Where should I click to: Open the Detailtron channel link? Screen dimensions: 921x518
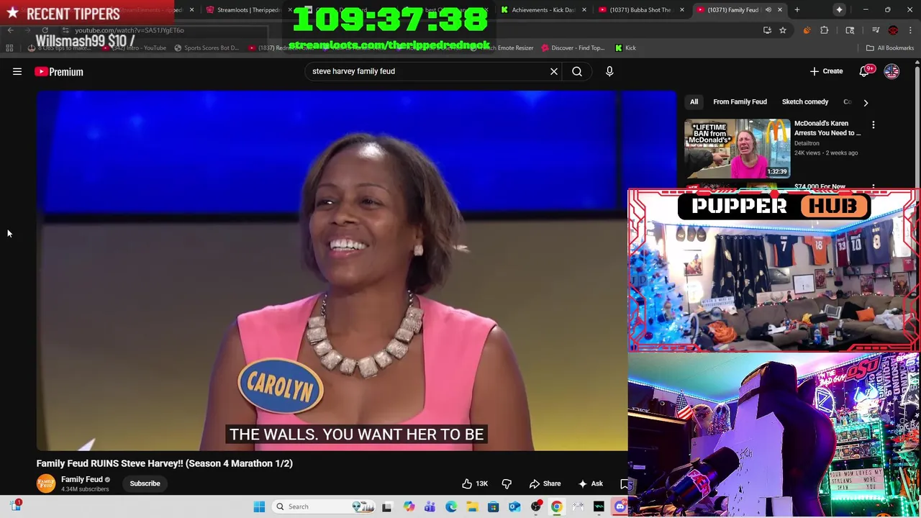pyautogui.click(x=807, y=143)
